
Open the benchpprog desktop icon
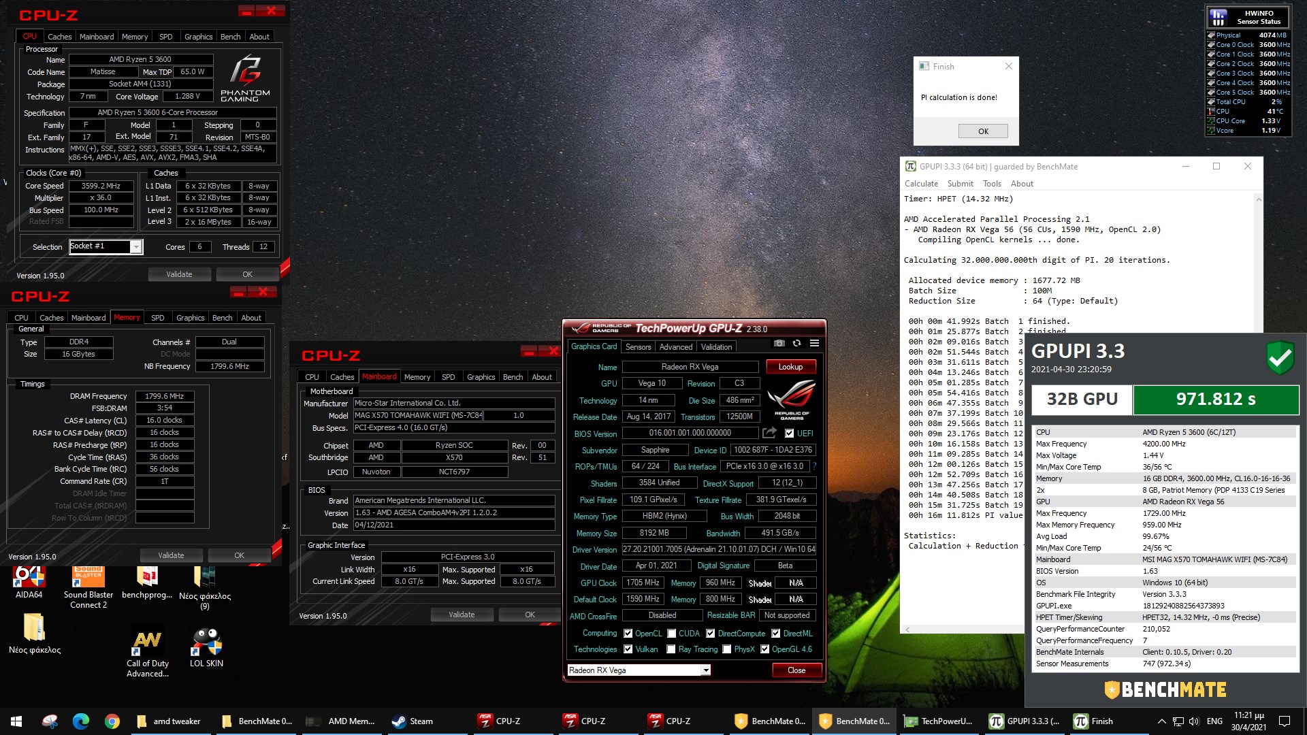pos(147,582)
